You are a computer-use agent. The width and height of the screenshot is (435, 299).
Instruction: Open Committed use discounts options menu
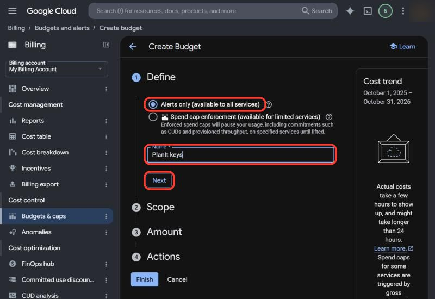pyautogui.click(x=106, y=280)
